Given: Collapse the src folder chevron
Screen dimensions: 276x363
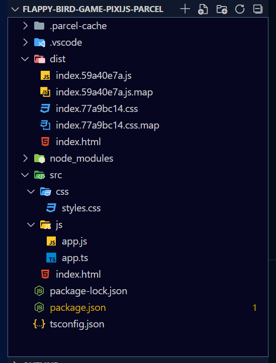Looking at the screenshot, I should pos(25,175).
